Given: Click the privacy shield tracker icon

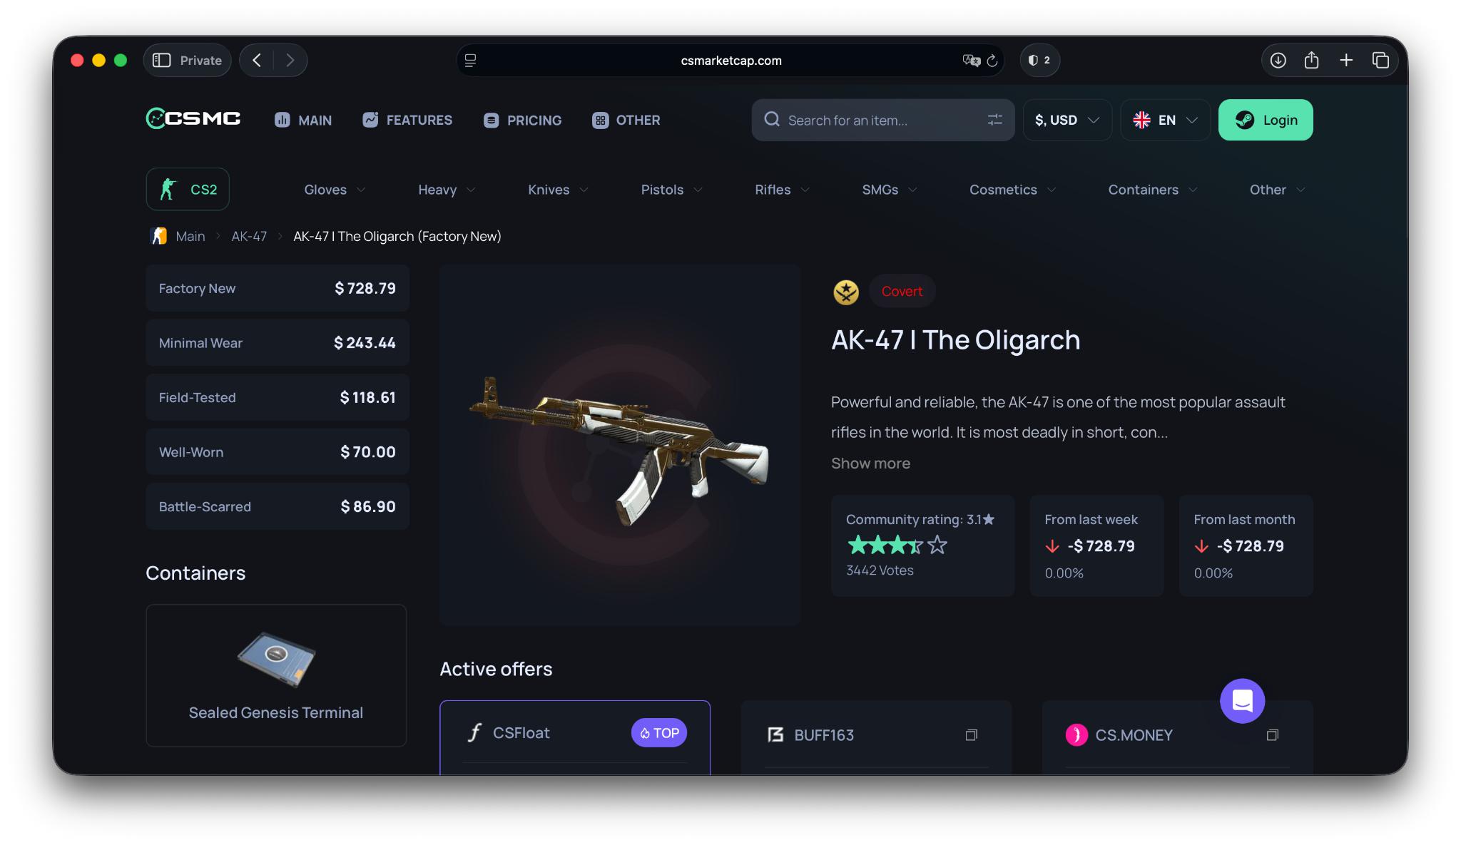Looking at the screenshot, I should (x=1039, y=61).
